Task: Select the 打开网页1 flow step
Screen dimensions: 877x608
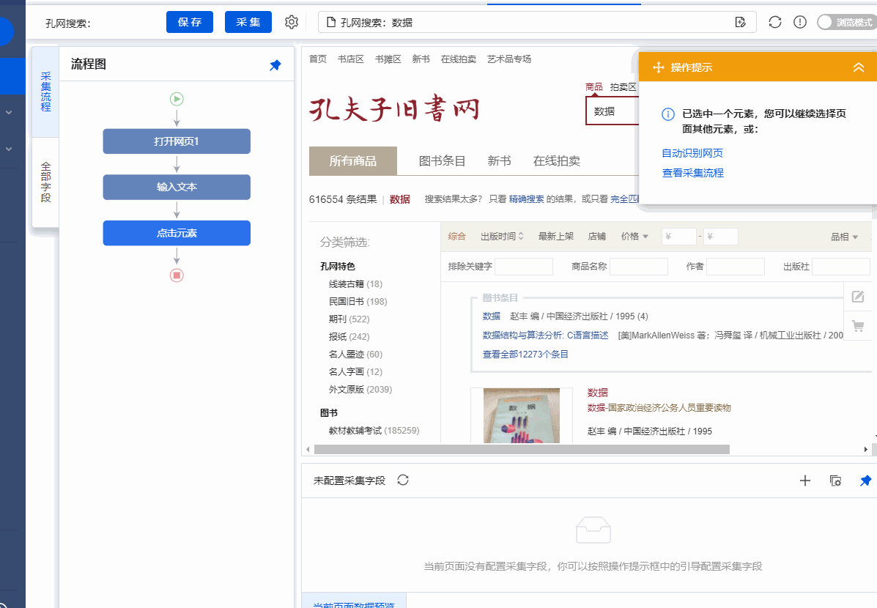Action: coord(177,141)
